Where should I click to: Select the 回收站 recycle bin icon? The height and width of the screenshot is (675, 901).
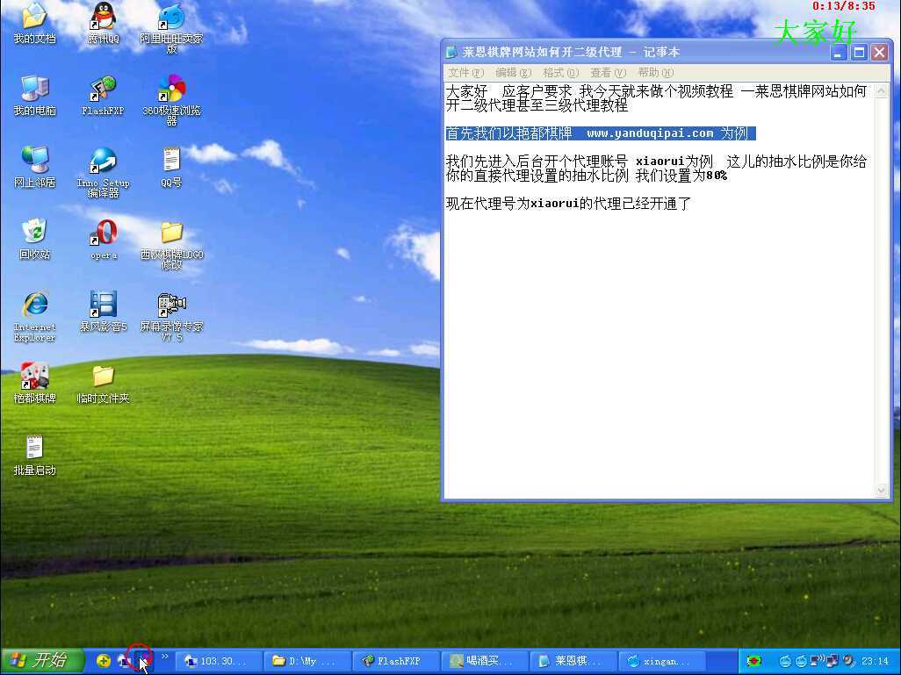pos(34,233)
